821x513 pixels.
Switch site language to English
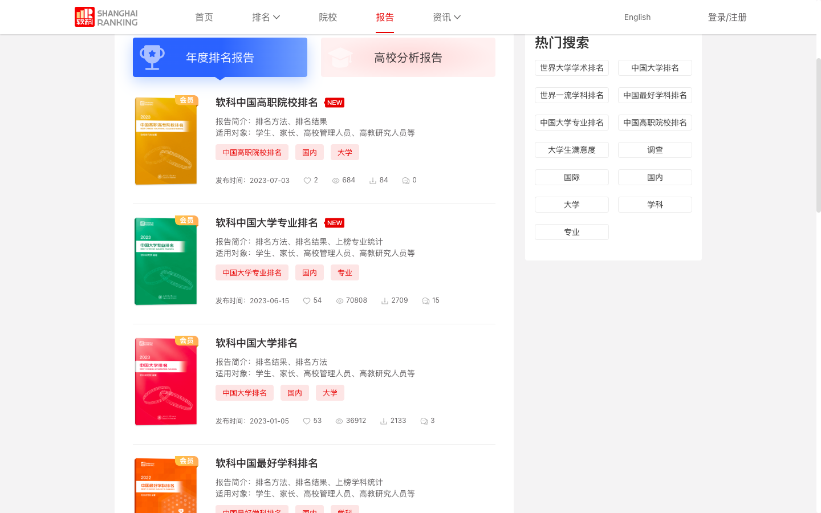[x=637, y=17]
